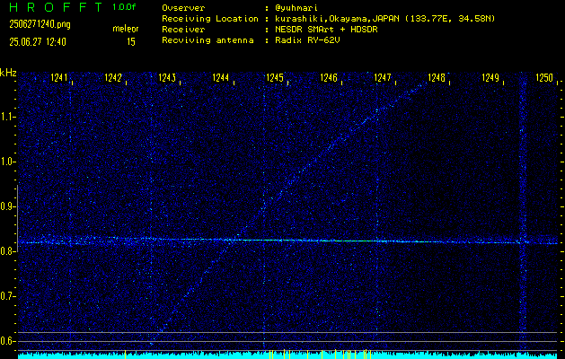Click the meteor count 15

coord(131,42)
